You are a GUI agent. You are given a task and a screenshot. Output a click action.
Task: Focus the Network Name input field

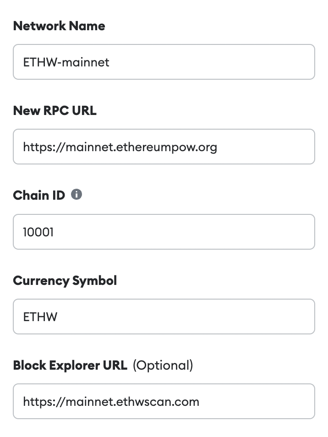pos(164,62)
